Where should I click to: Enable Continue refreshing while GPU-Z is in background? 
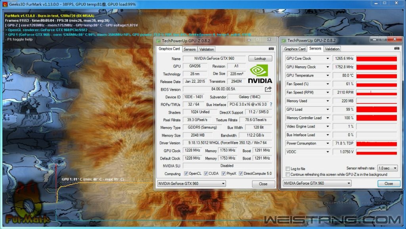click(287, 174)
